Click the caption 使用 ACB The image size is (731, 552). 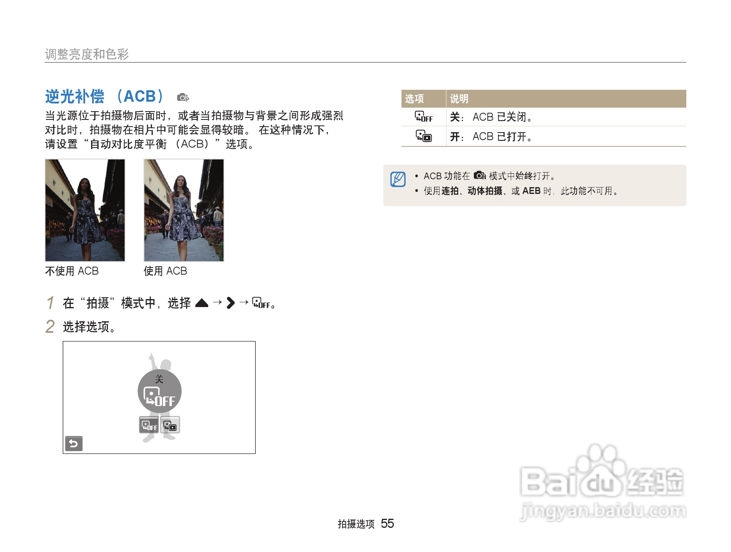(165, 271)
